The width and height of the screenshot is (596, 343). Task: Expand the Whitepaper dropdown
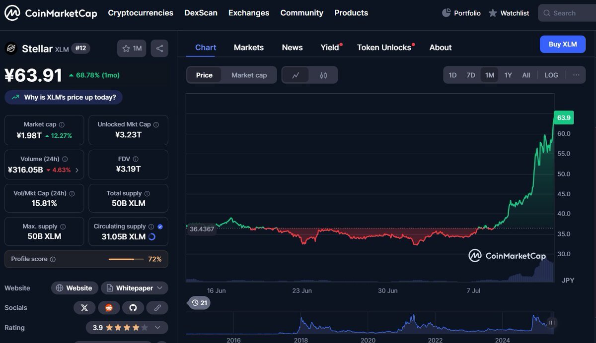(135, 288)
